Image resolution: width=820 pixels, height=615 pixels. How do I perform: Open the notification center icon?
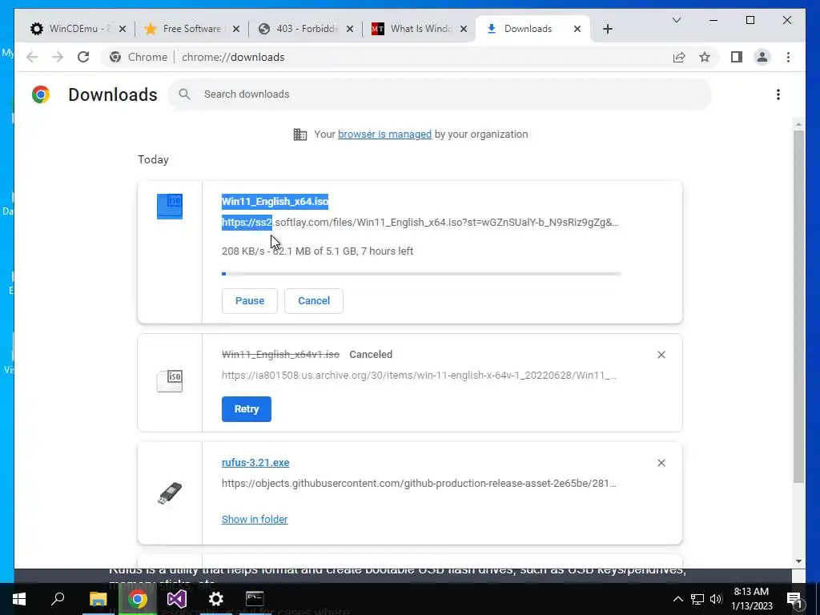(x=794, y=599)
